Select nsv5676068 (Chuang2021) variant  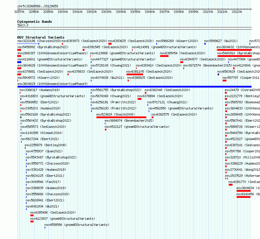(111, 96)
